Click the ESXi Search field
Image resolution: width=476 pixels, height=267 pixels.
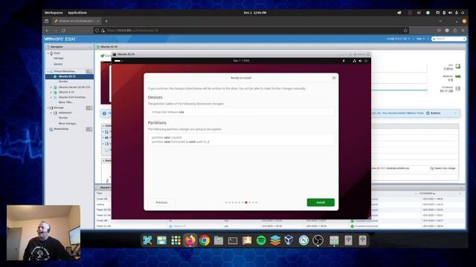(448, 39)
